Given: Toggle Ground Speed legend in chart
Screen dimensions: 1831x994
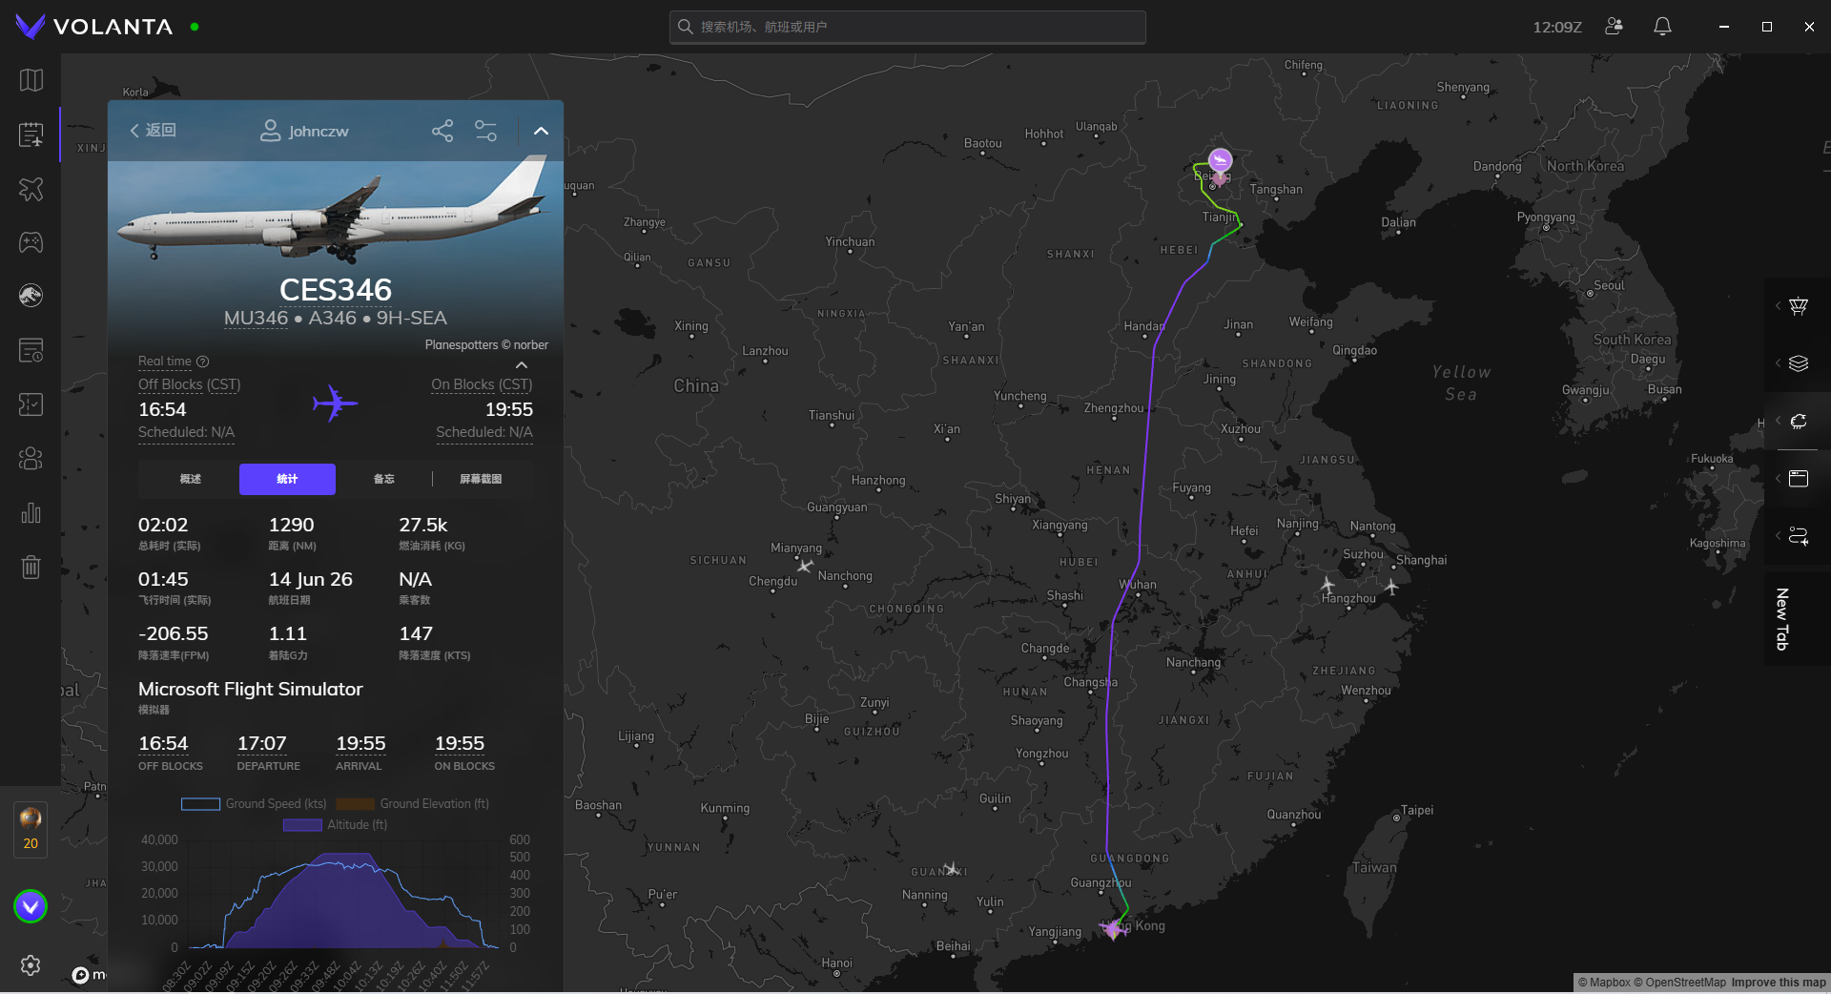Looking at the screenshot, I should [254, 804].
